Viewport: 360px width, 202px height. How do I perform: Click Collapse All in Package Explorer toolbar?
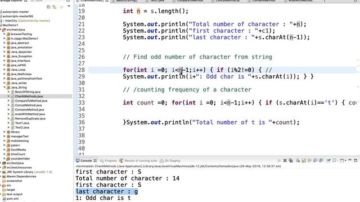tap(48, 7)
